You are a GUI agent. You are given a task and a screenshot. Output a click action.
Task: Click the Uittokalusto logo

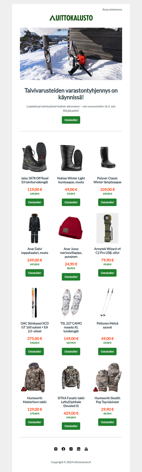(x=71, y=18)
